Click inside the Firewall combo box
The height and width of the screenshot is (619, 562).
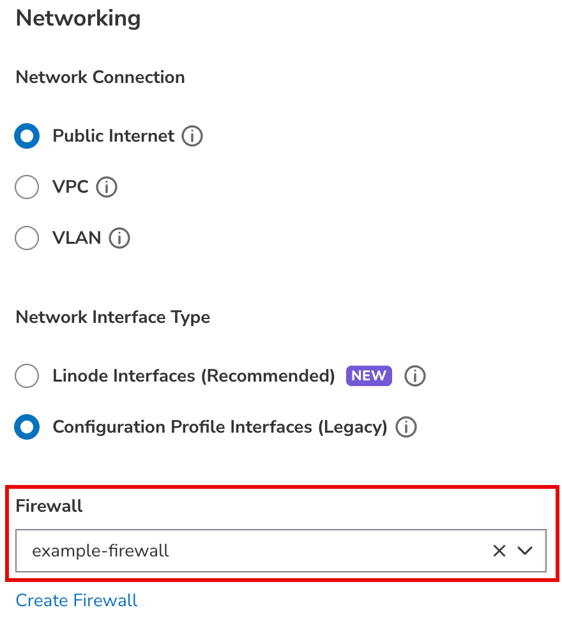click(x=255, y=550)
